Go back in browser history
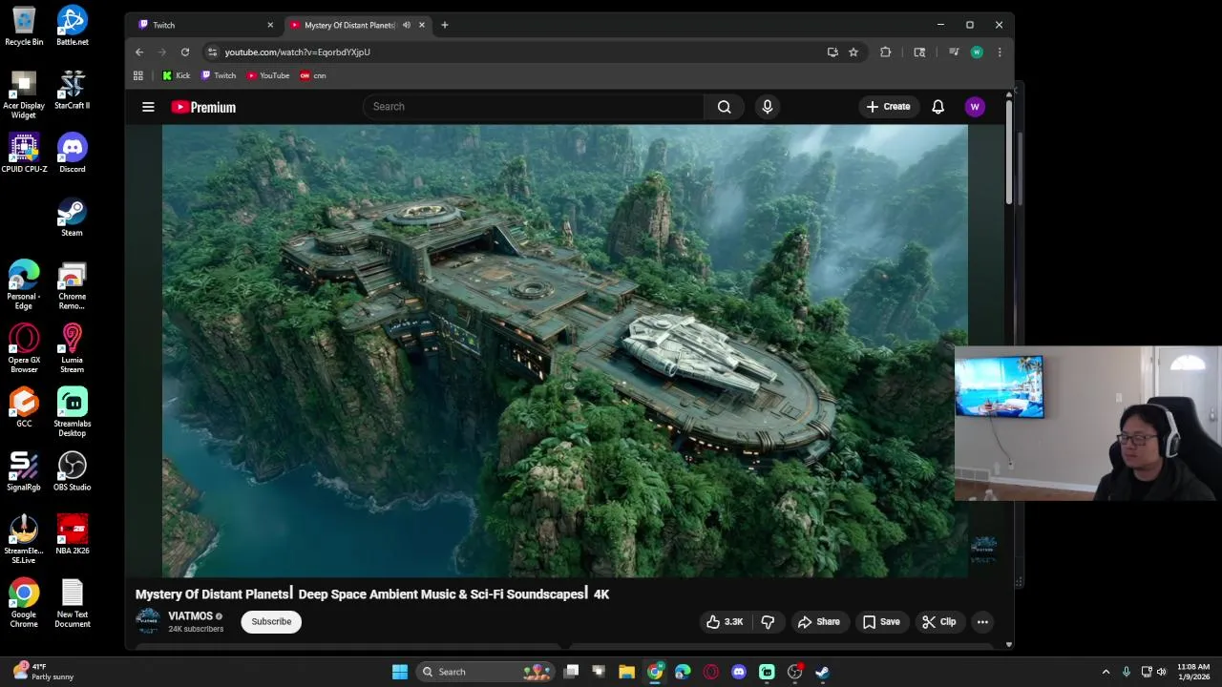This screenshot has width=1222, height=687. (x=139, y=52)
